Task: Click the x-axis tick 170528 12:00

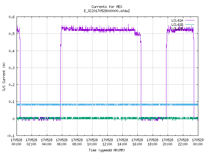Action: click(x=107, y=142)
